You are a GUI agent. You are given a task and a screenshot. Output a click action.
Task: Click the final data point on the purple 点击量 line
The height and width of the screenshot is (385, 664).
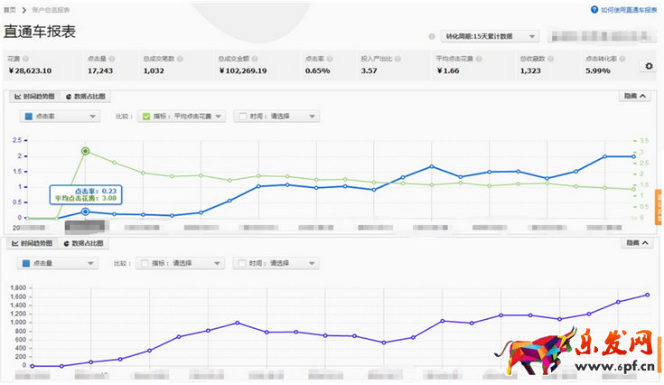(647, 295)
